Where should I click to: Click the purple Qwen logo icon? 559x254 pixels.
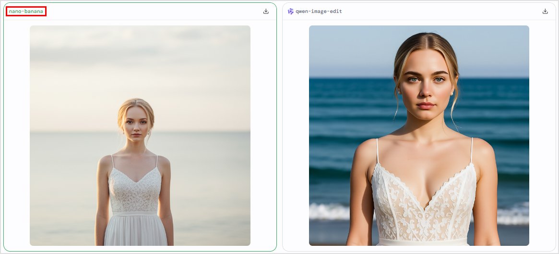coord(291,12)
